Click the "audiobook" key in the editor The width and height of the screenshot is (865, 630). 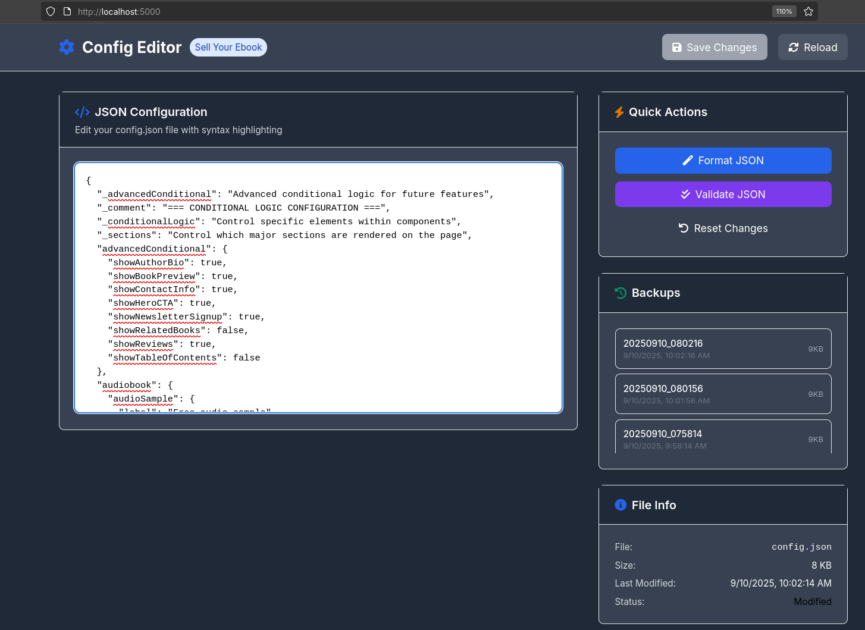click(x=127, y=385)
